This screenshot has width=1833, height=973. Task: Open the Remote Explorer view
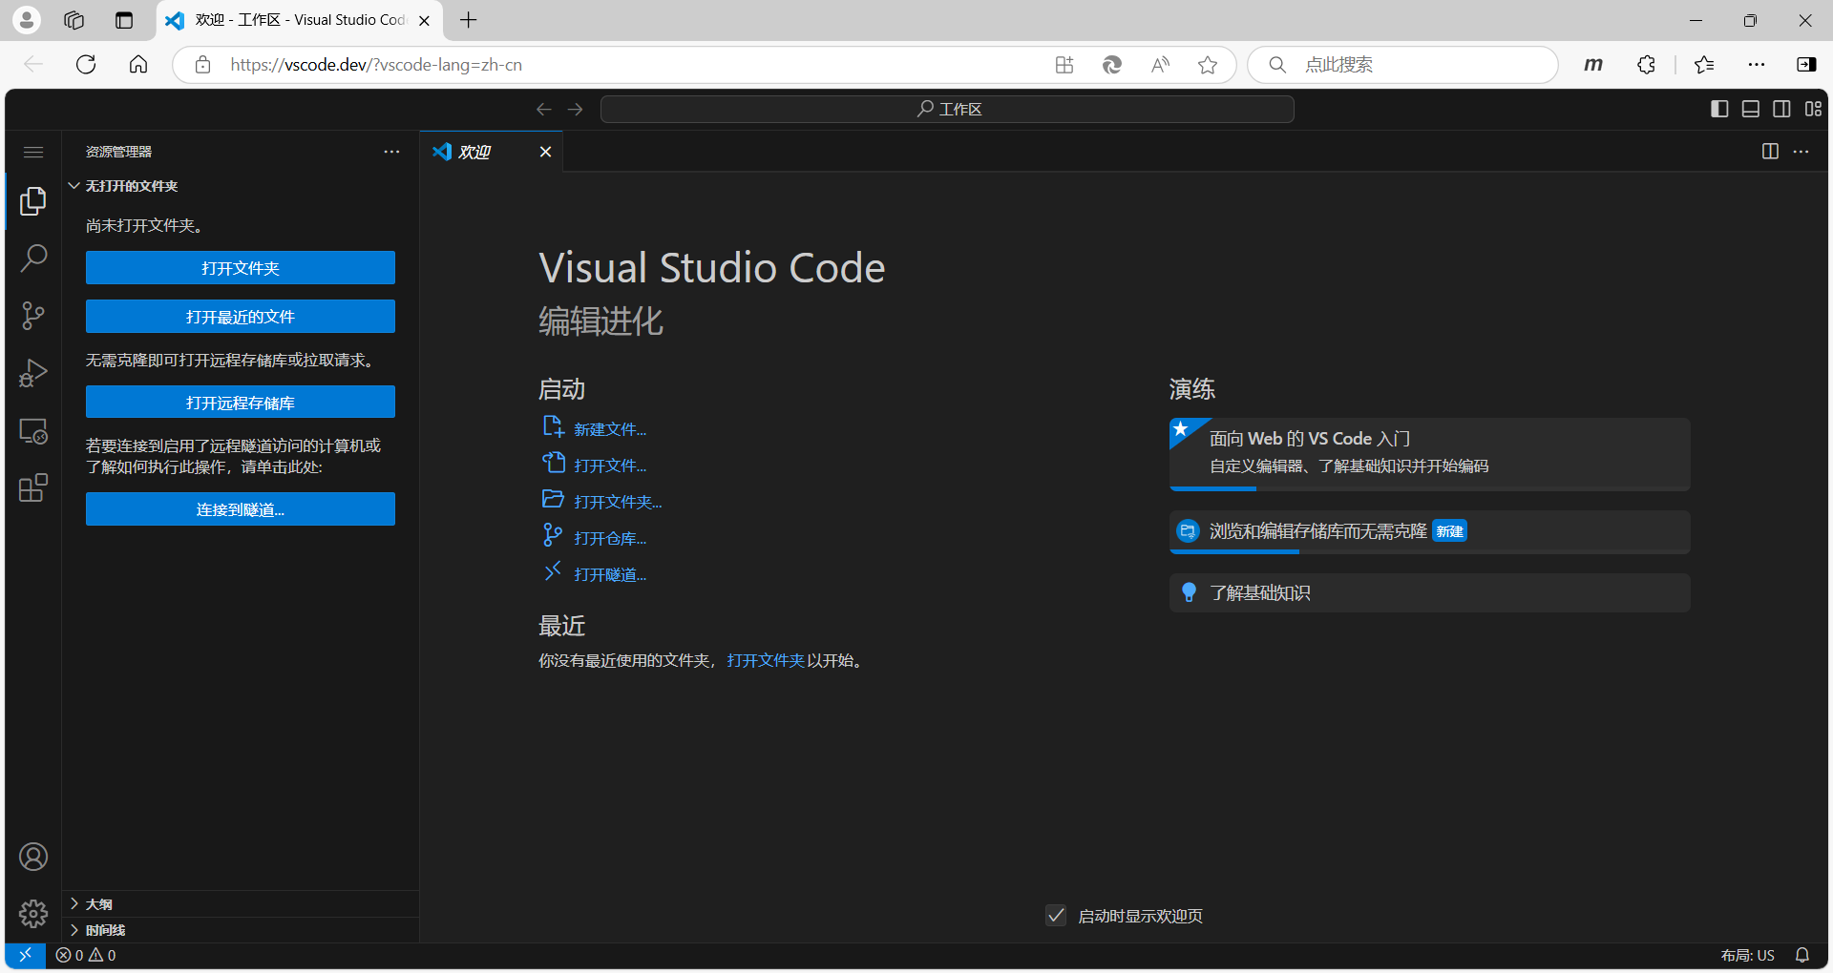click(33, 431)
